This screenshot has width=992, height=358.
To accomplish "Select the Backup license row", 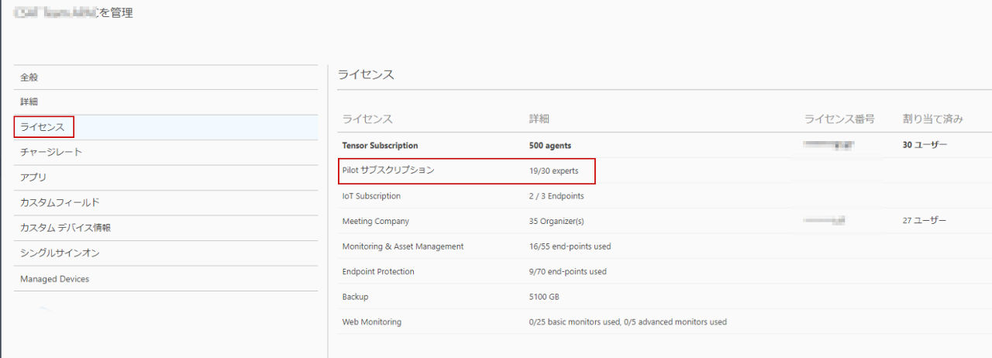I will click(x=664, y=297).
